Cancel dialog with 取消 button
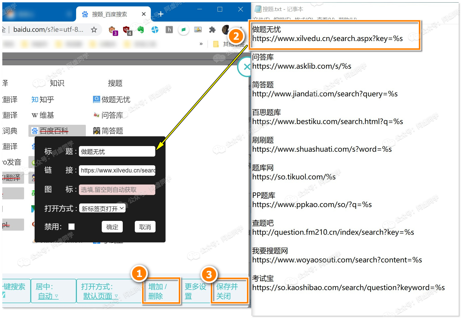 (x=145, y=227)
